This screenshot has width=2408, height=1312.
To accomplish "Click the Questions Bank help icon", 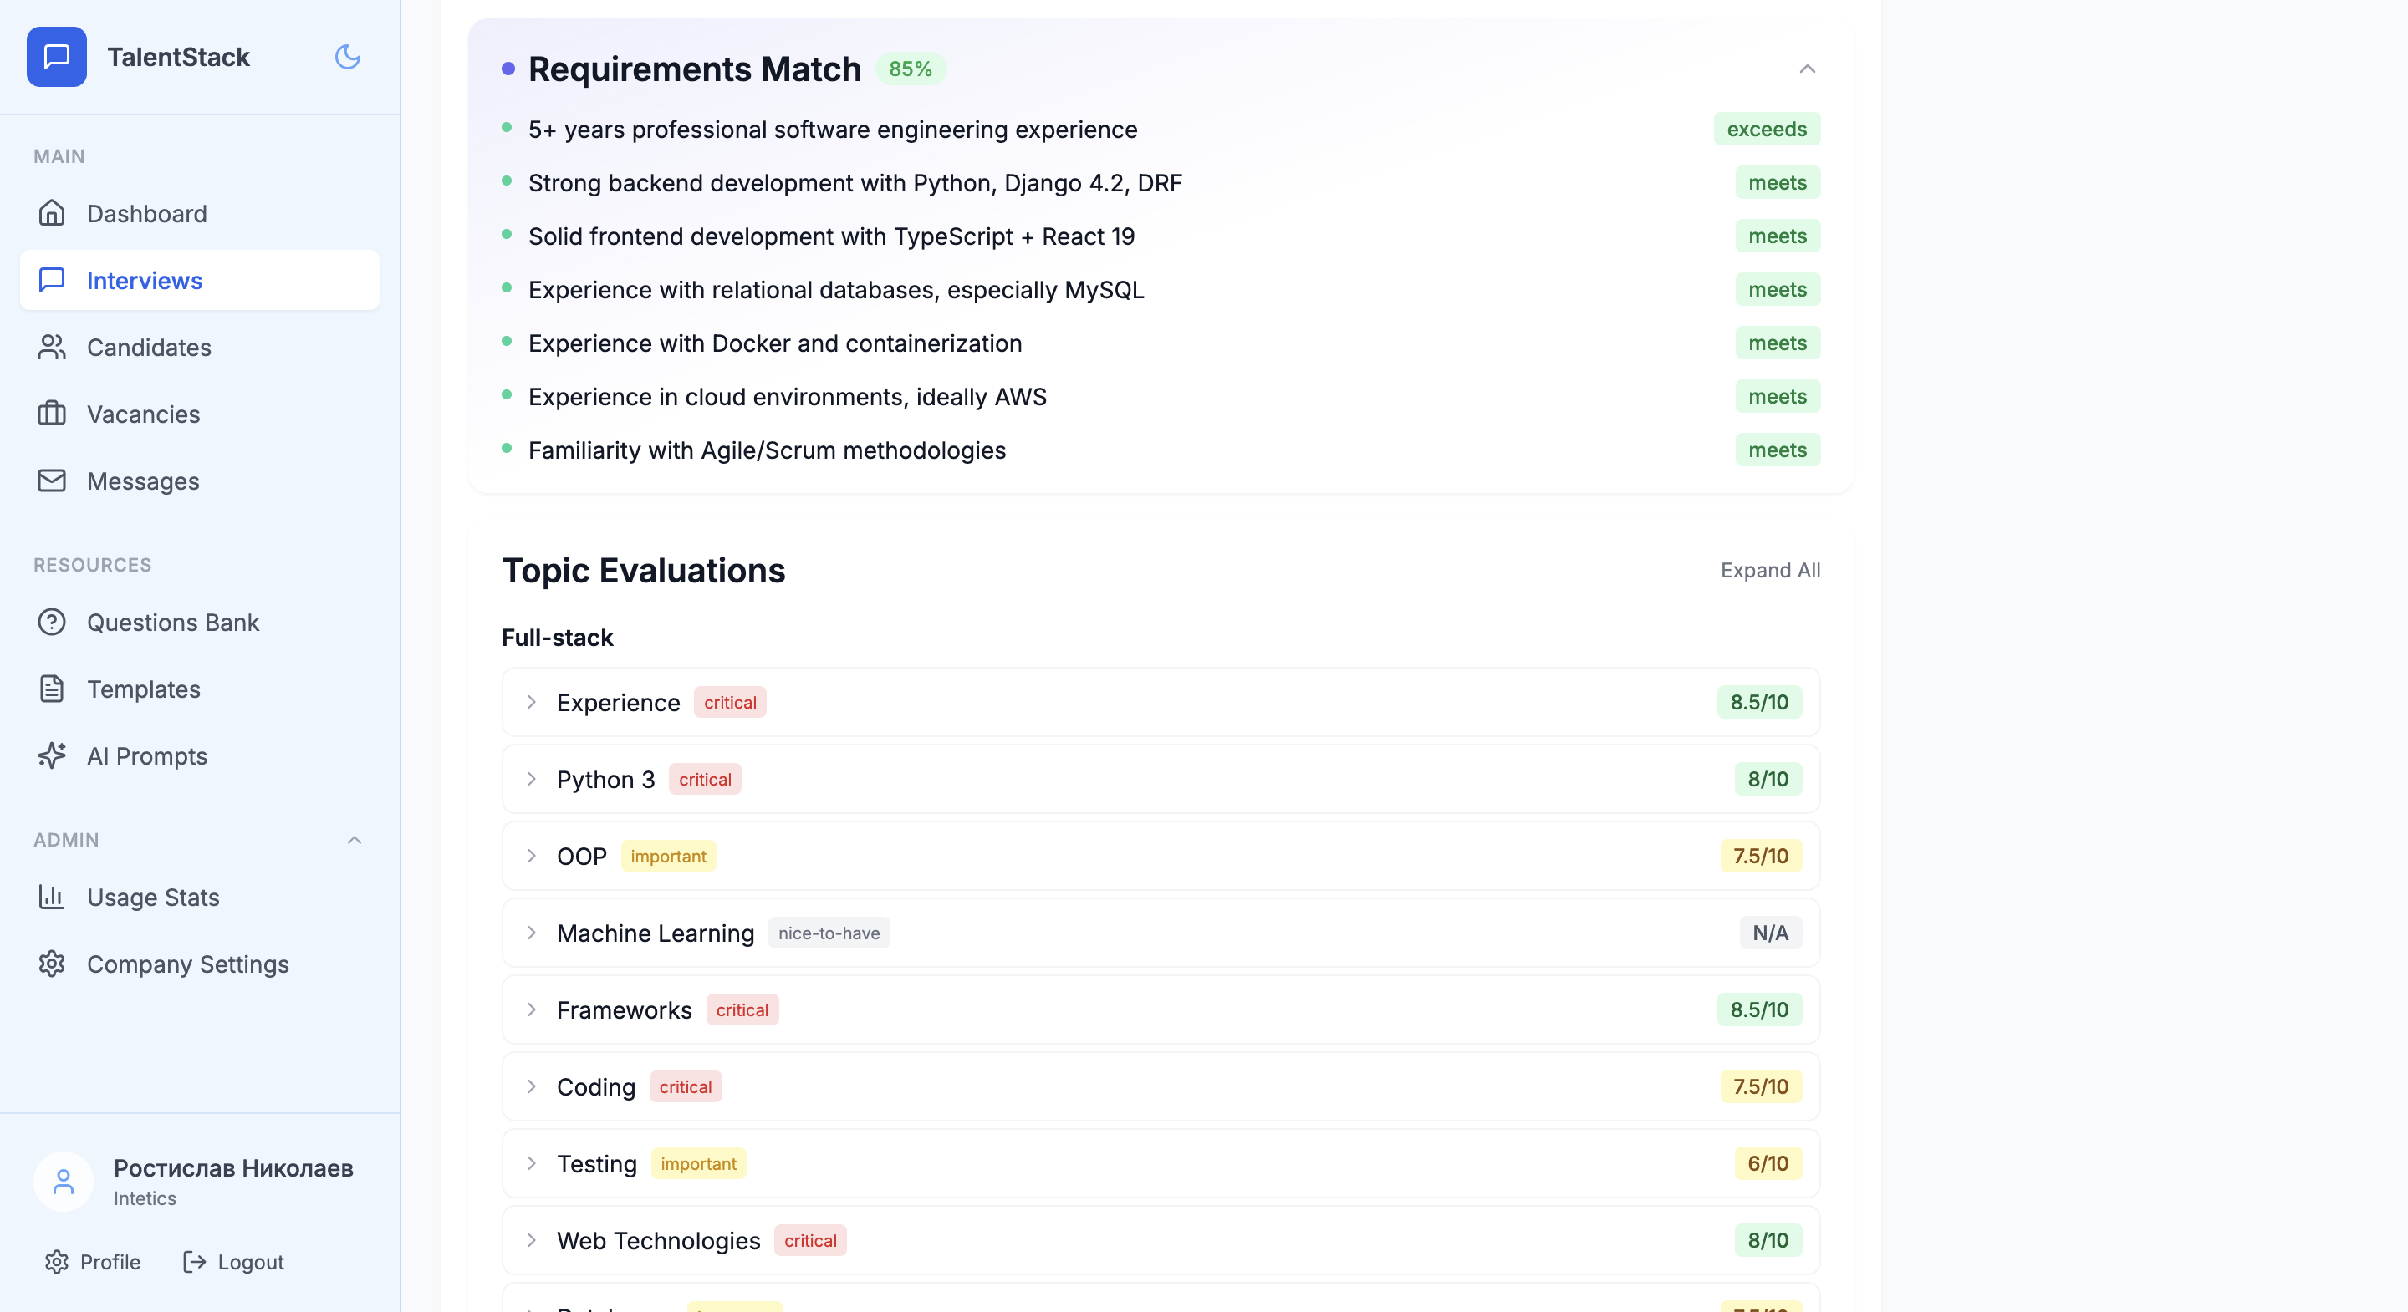I will pyautogui.click(x=53, y=622).
